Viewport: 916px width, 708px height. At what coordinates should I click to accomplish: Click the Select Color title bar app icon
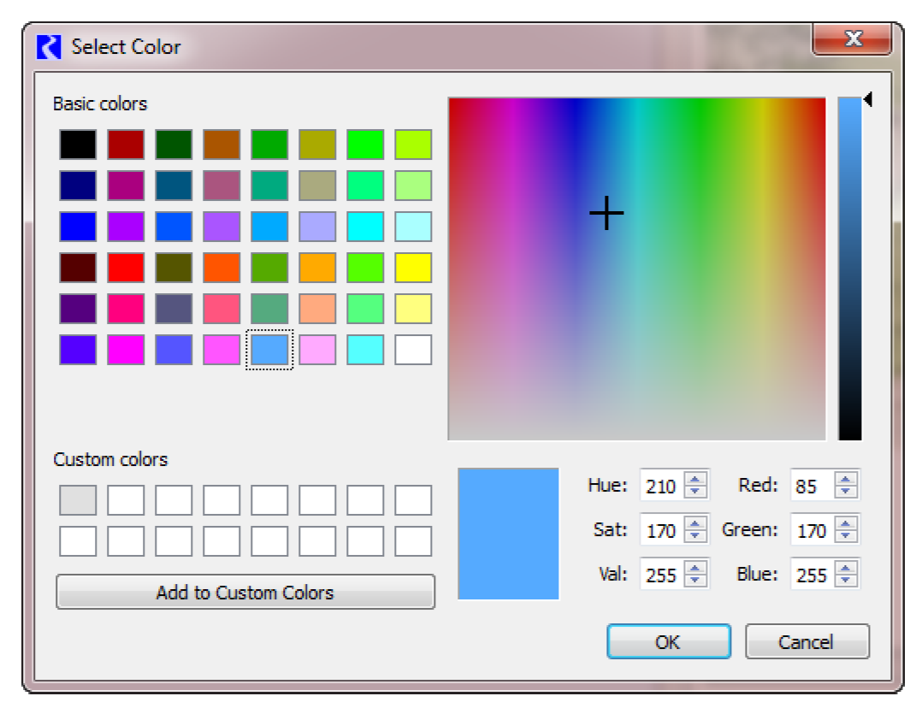(50, 47)
